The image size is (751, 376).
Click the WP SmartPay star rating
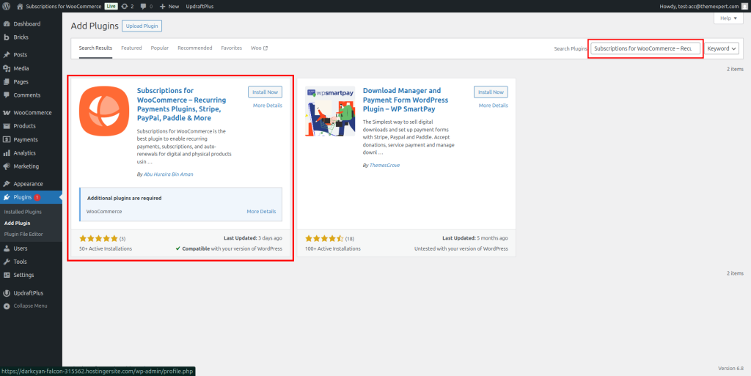[x=324, y=238]
